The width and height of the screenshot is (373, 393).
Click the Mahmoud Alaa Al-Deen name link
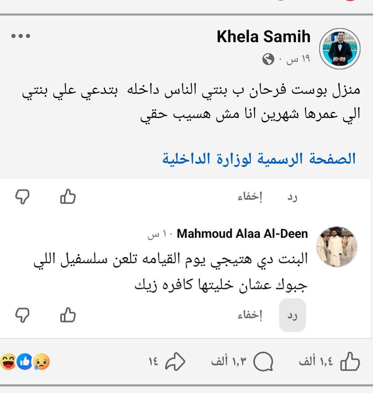click(x=242, y=234)
